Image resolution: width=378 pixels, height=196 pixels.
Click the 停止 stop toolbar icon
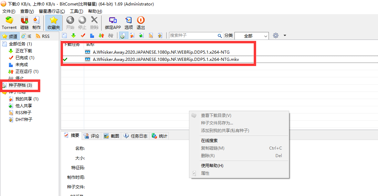(x=82, y=23)
